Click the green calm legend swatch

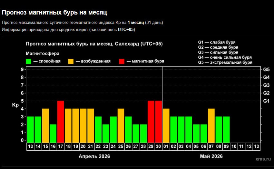[x=28, y=61]
